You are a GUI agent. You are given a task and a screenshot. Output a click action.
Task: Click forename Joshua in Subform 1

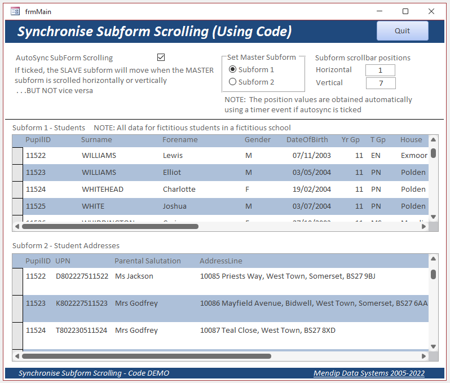click(174, 206)
